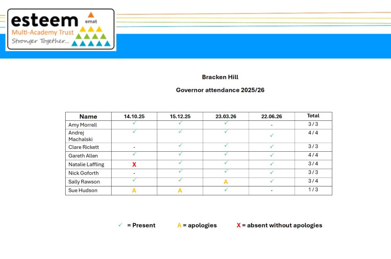Click Gareth Allen's checkmark under 14.10.25
The height and width of the screenshot is (259, 391).
click(x=134, y=154)
